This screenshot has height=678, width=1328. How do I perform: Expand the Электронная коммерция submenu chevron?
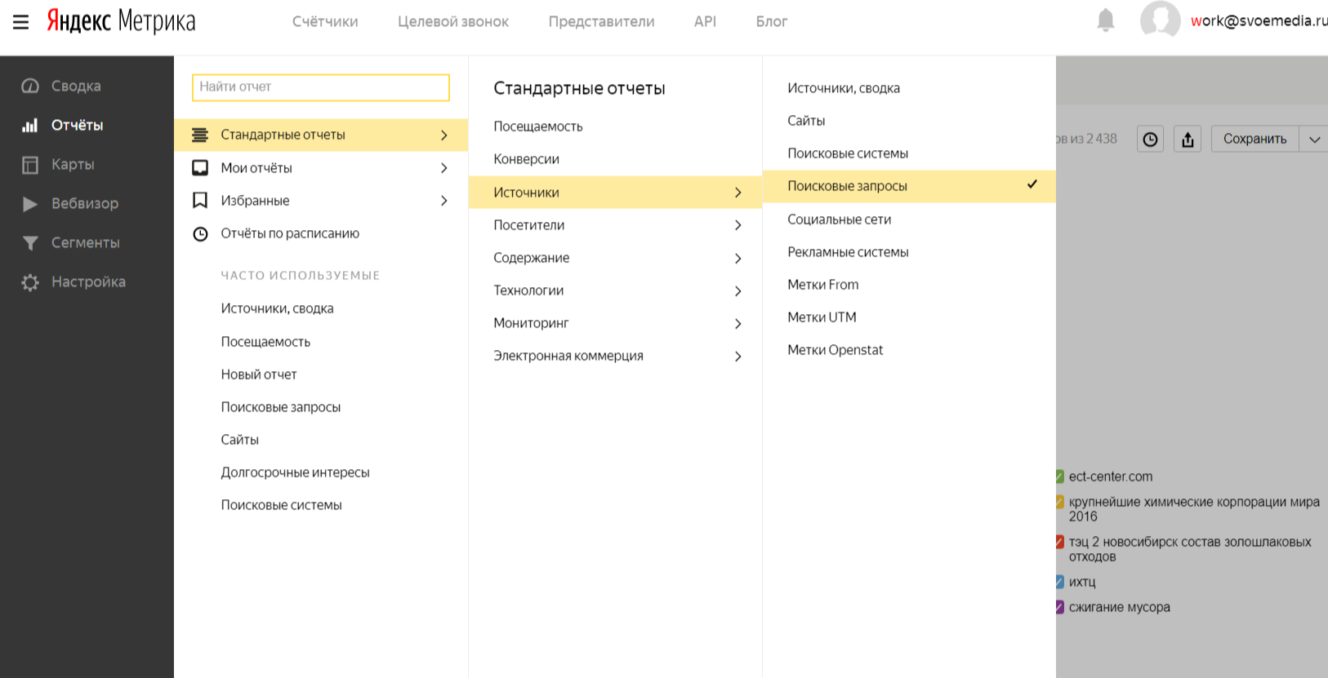pyautogui.click(x=738, y=356)
